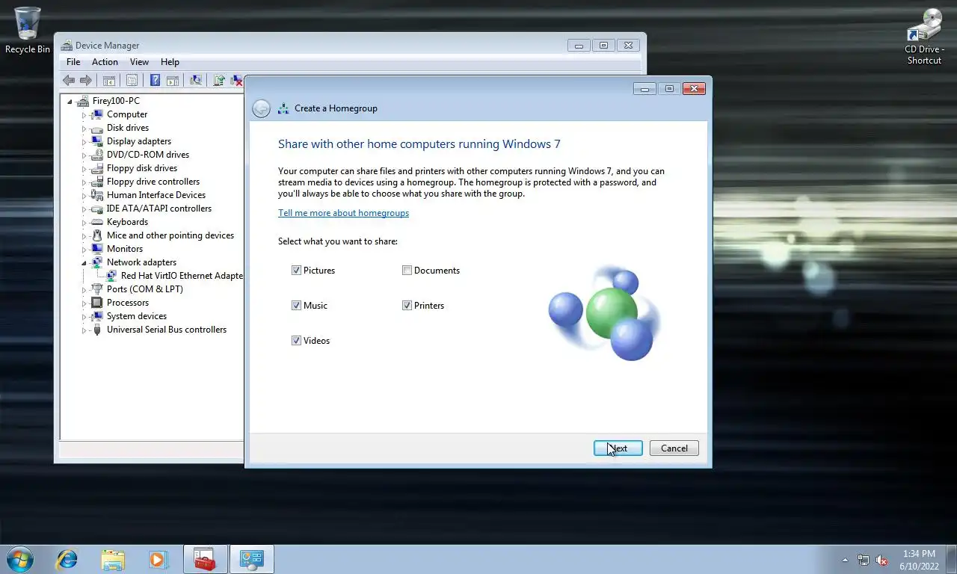Click the Homegroup icon beside wizard title

[x=283, y=108]
